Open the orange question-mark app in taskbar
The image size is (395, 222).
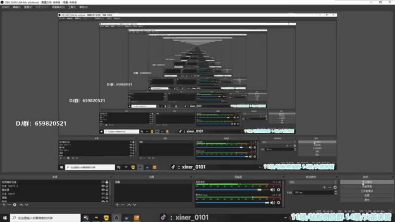coord(137,218)
